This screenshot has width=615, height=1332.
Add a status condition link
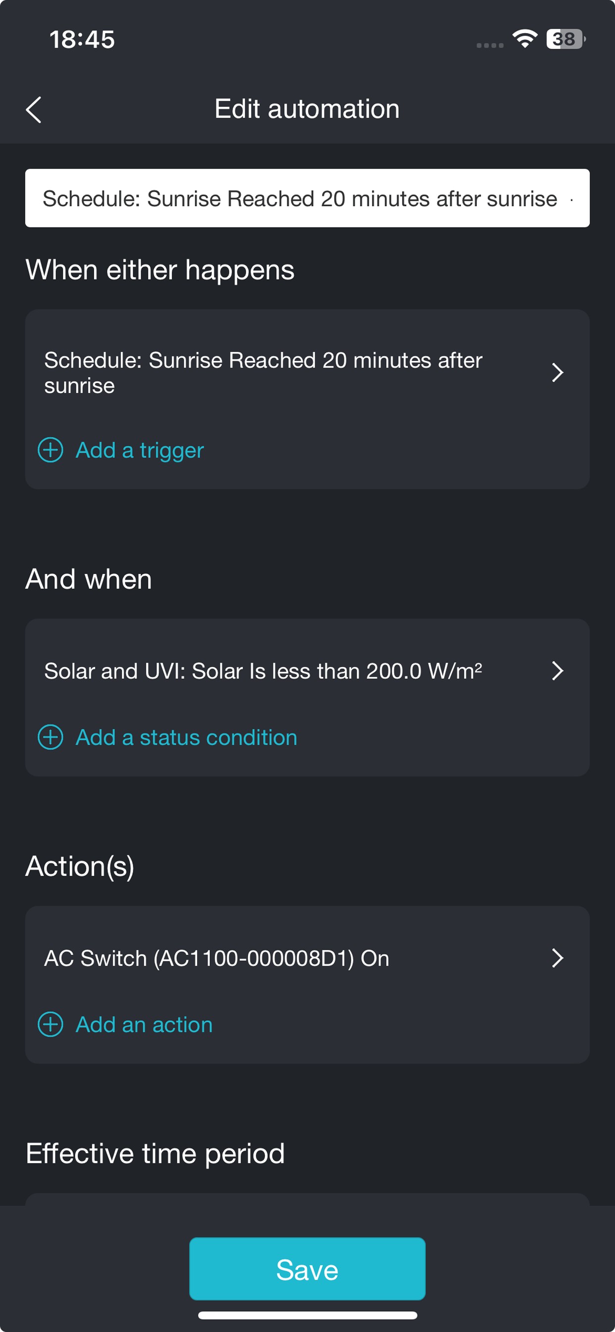[x=187, y=737]
